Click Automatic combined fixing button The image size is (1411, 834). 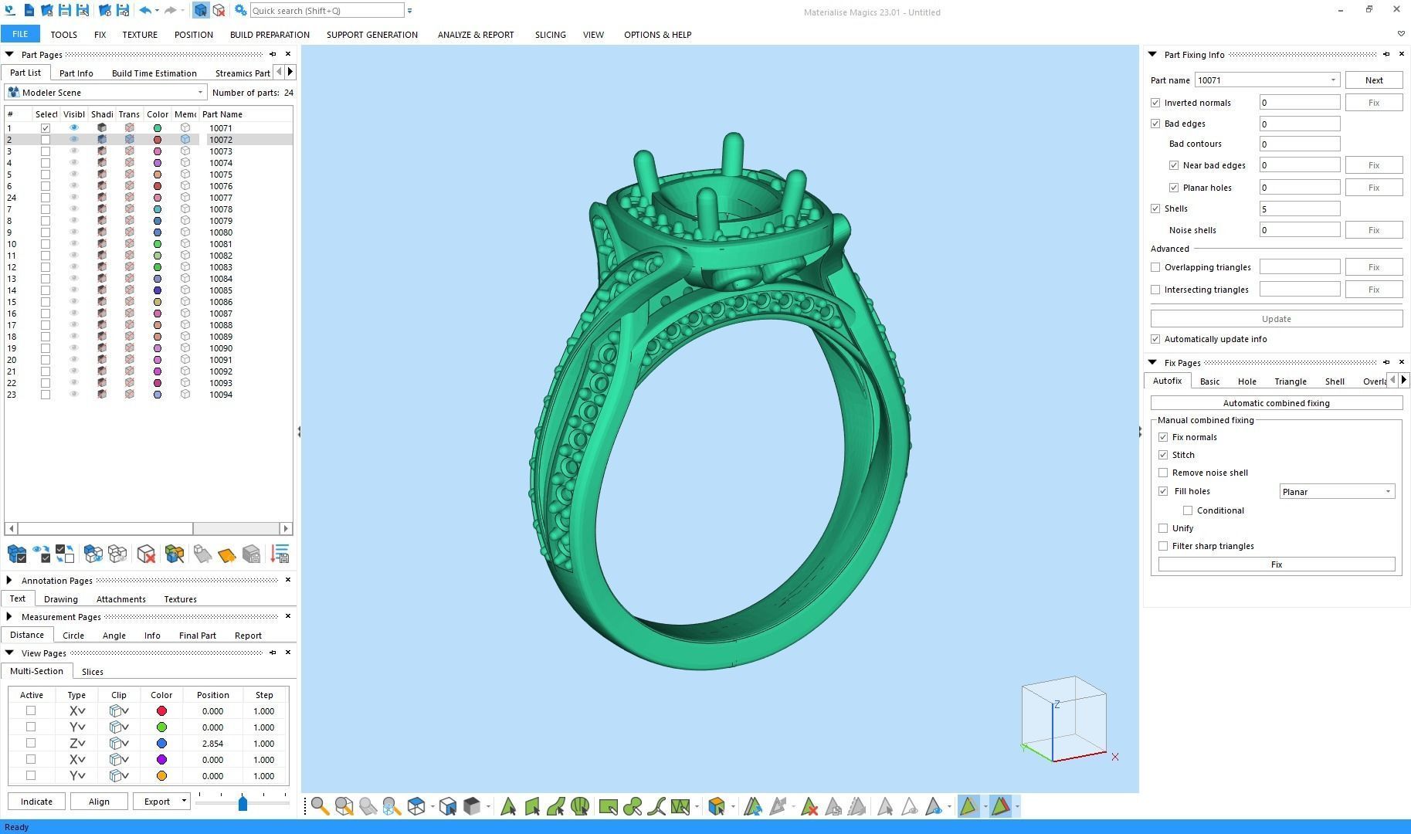point(1276,403)
